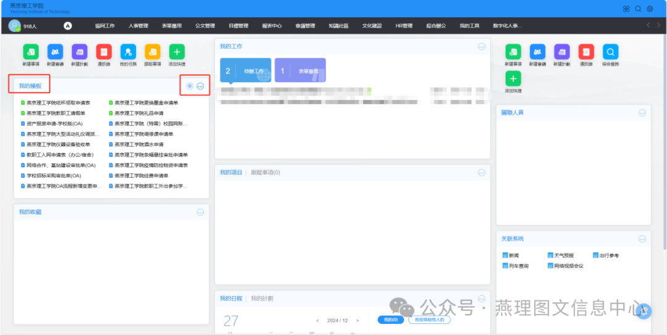The width and height of the screenshot is (667, 335).
Task: Click the left 通讯录 red icon
Action: [x=104, y=52]
